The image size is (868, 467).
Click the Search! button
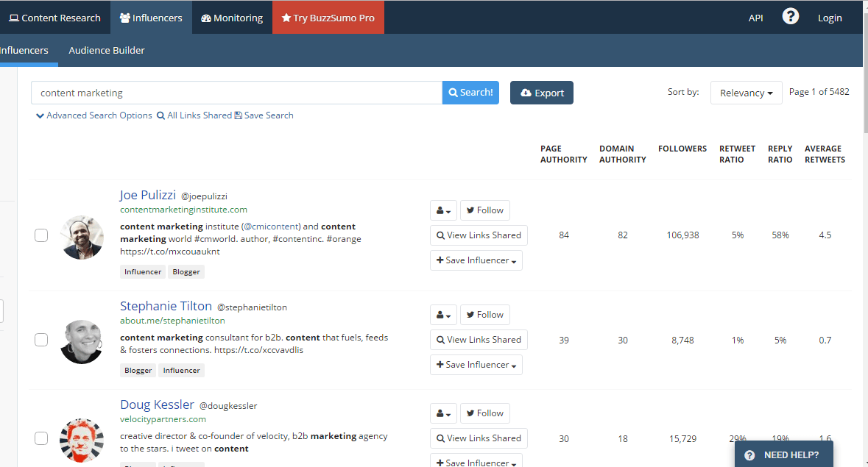pos(470,92)
